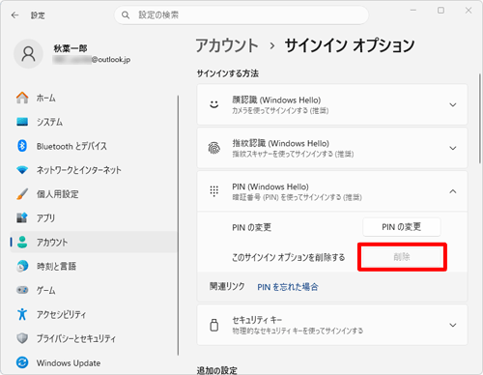Click the fingerprint icon
The height and width of the screenshot is (375, 483).
tap(214, 148)
